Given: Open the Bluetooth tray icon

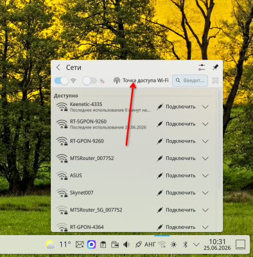Looking at the screenshot, I should point(186,244).
